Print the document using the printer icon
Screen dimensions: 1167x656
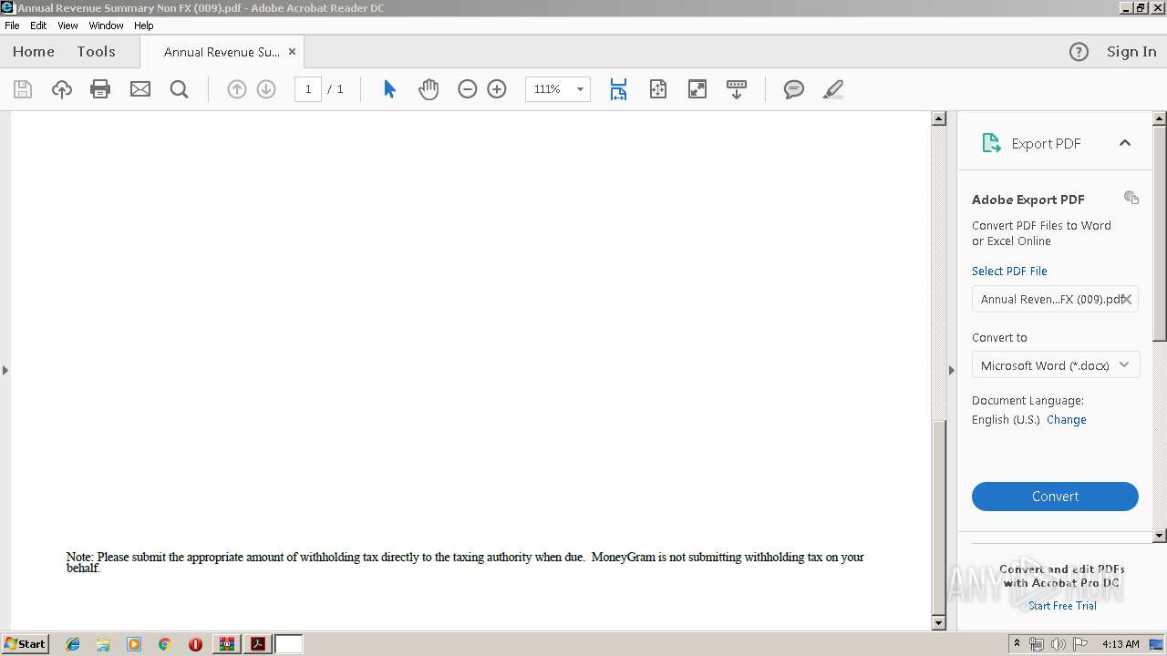(100, 89)
